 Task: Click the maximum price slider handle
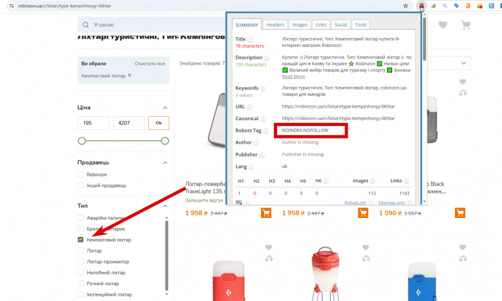click(165, 141)
